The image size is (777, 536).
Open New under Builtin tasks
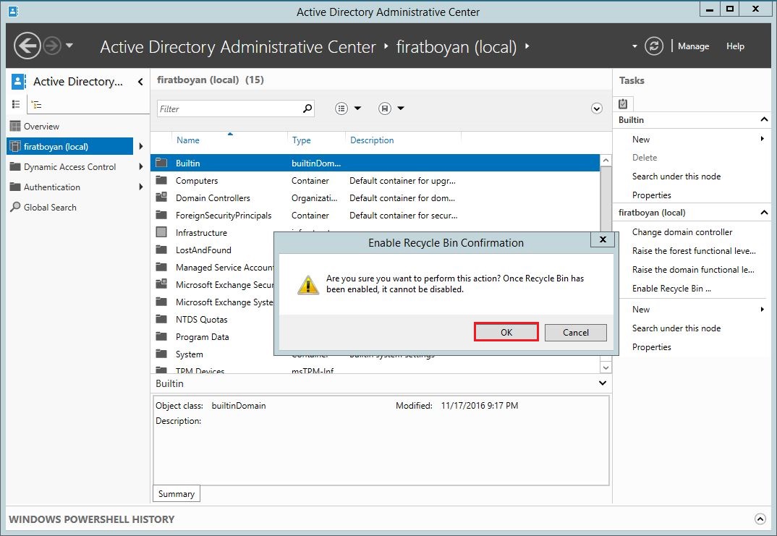coord(641,139)
